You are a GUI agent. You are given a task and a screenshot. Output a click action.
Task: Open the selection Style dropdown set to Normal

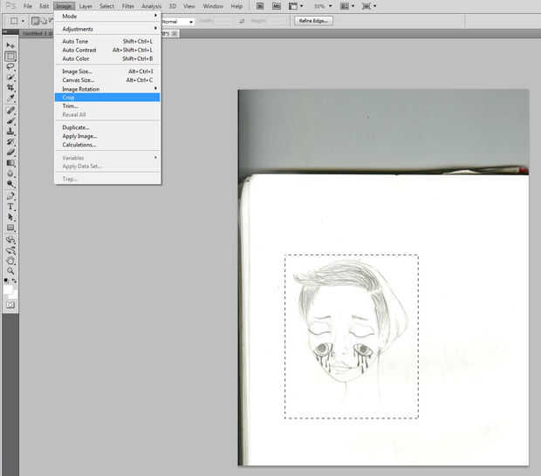coord(177,21)
